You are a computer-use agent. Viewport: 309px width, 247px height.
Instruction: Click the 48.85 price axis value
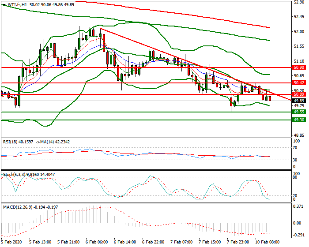[x=299, y=135]
